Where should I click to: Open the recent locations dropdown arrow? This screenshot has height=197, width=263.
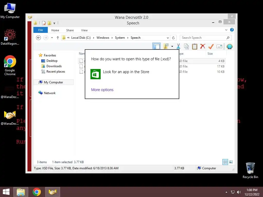point(52,38)
